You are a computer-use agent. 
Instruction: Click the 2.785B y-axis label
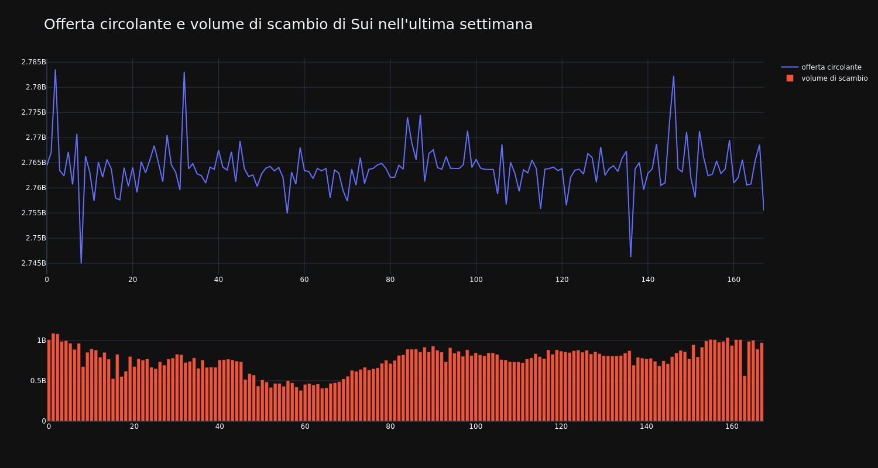click(x=33, y=62)
